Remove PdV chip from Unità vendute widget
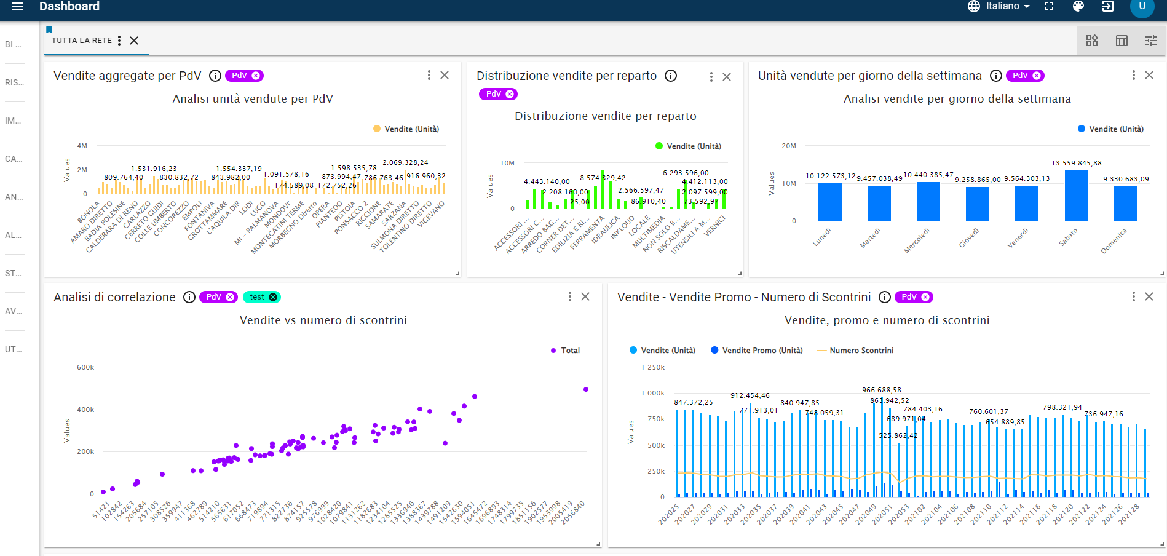Viewport: 1167px width, 556px height. coord(1037,76)
